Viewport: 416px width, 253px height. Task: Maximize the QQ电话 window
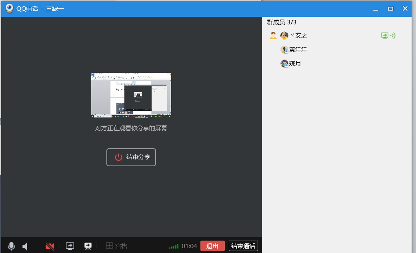(391, 8)
